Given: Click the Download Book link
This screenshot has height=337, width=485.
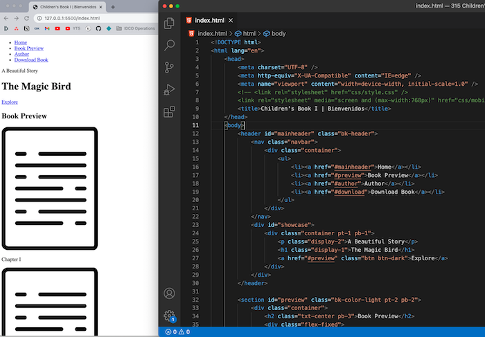Looking at the screenshot, I should 31,60.
